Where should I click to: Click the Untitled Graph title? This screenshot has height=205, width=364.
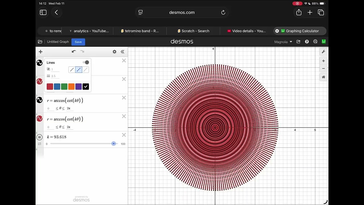[58, 42]
